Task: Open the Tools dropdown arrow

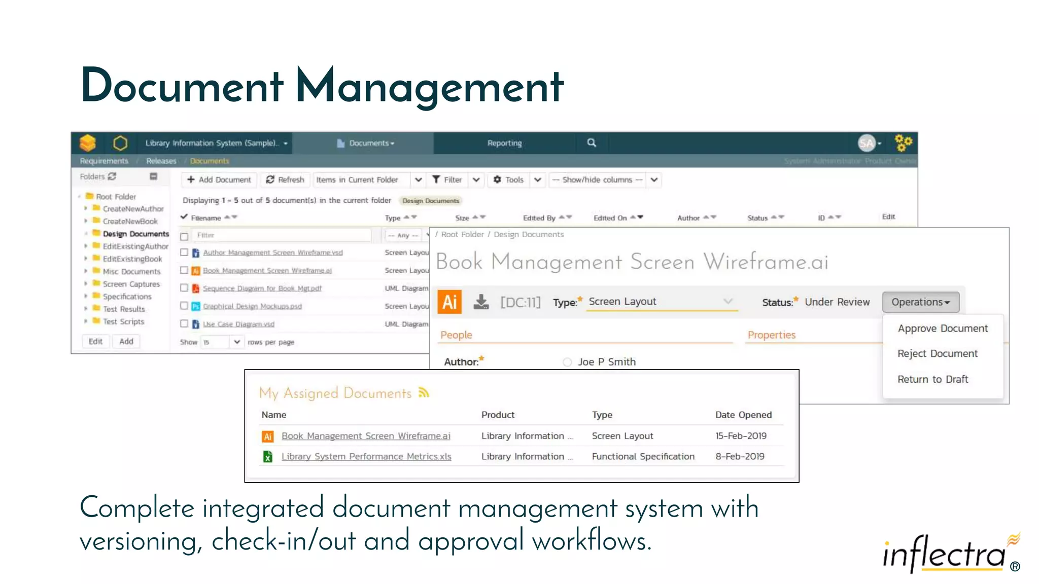Action: (x=537, y=179)
